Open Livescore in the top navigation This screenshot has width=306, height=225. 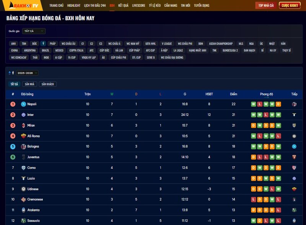[138, 6]
